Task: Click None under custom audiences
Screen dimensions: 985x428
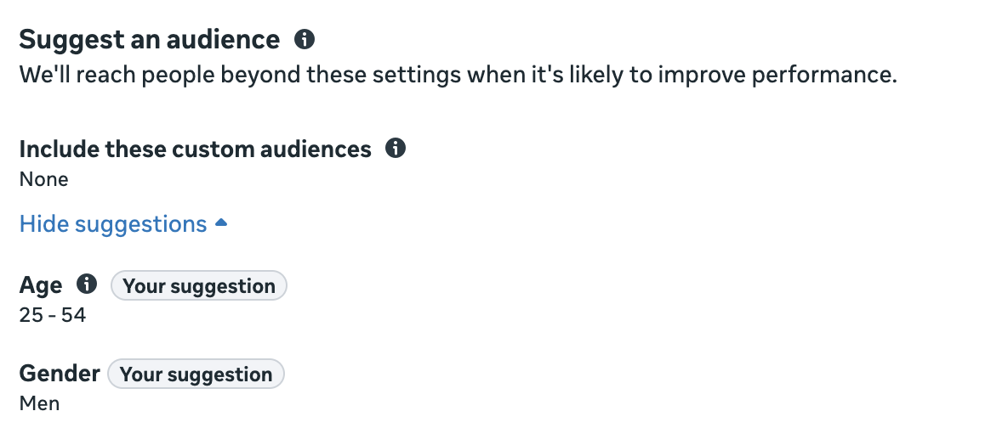Action: click(43, 179)
